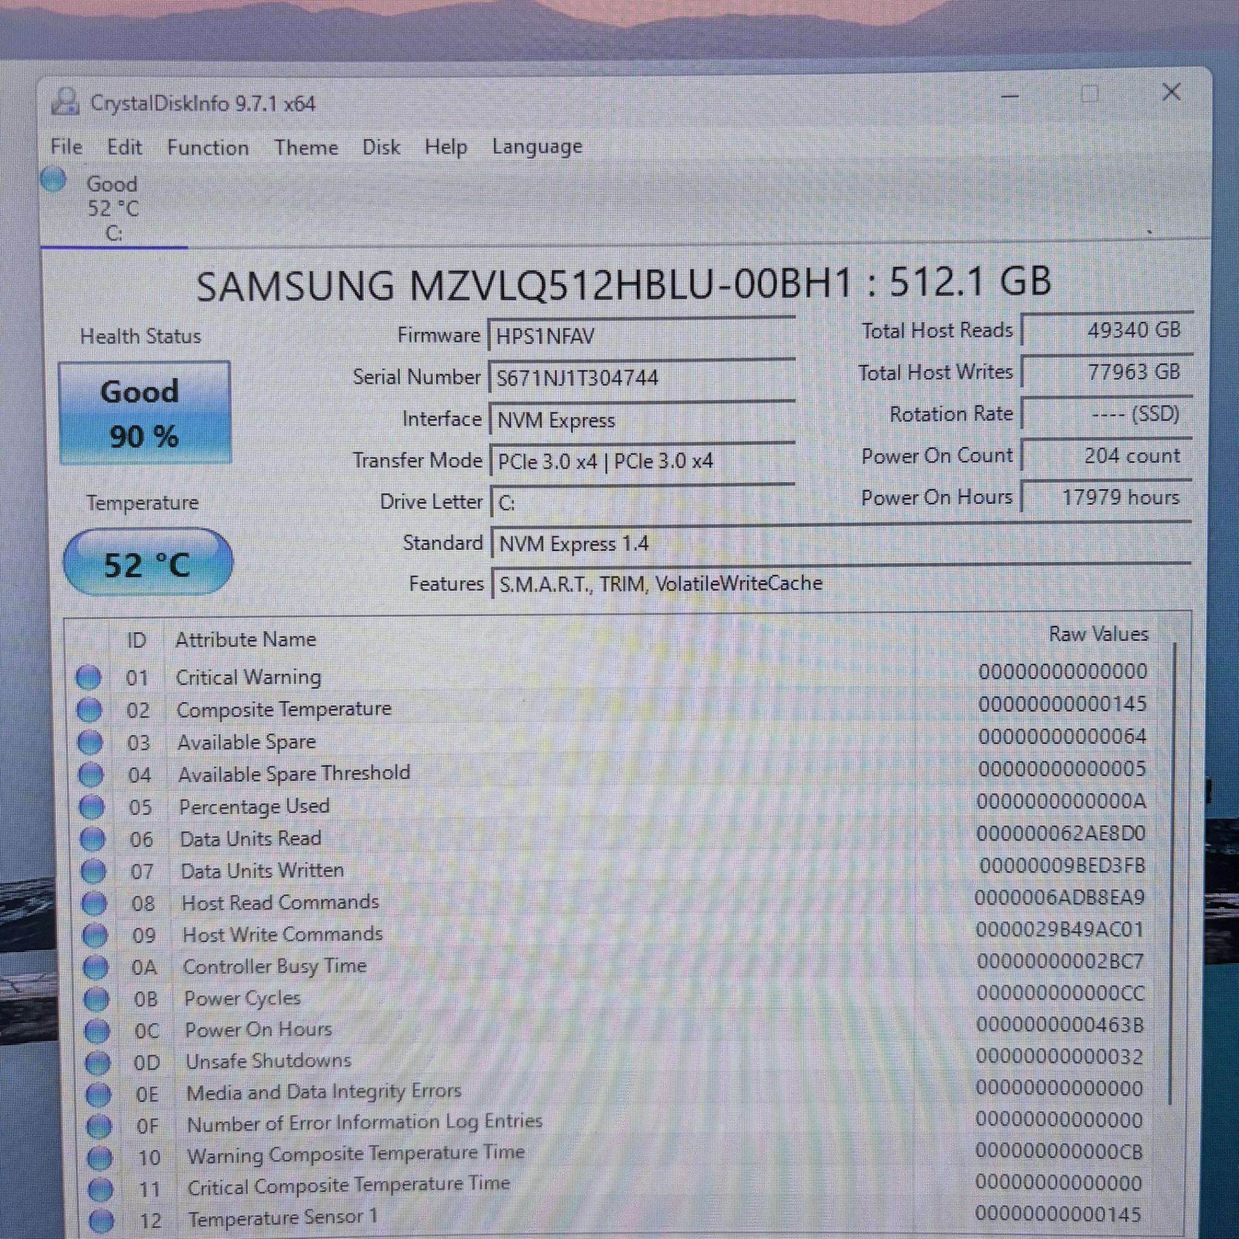The width and height of the screenshot is (1239, 1239).
Task: Click the status icon for Unsafe Shutdowns row
Action: 97,1062
